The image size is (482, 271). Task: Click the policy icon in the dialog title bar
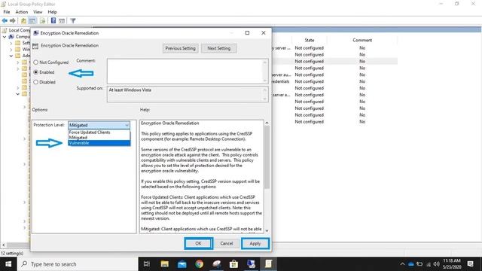tap(35, 33)
